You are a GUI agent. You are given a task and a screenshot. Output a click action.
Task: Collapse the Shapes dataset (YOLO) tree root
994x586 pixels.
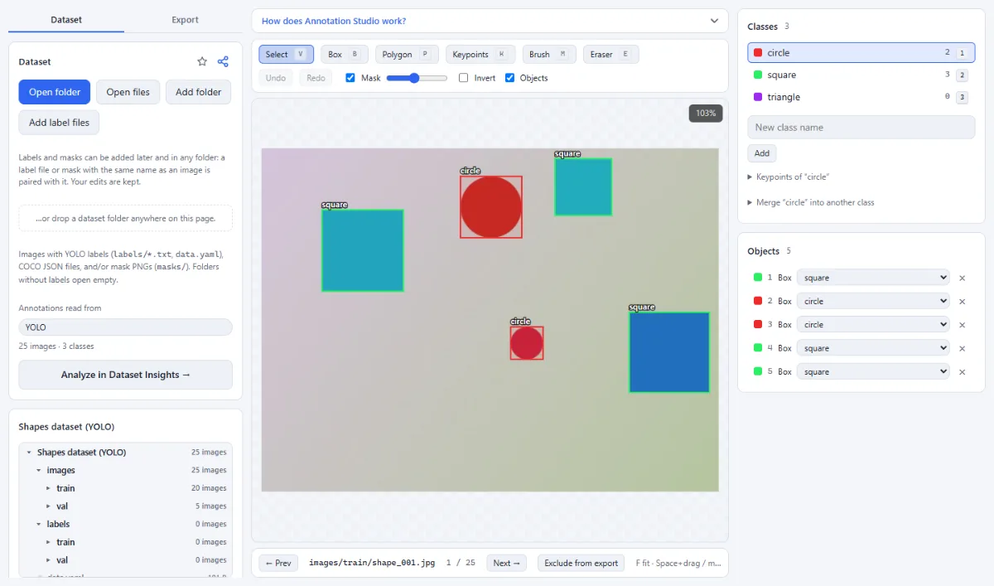coord(29,453)
